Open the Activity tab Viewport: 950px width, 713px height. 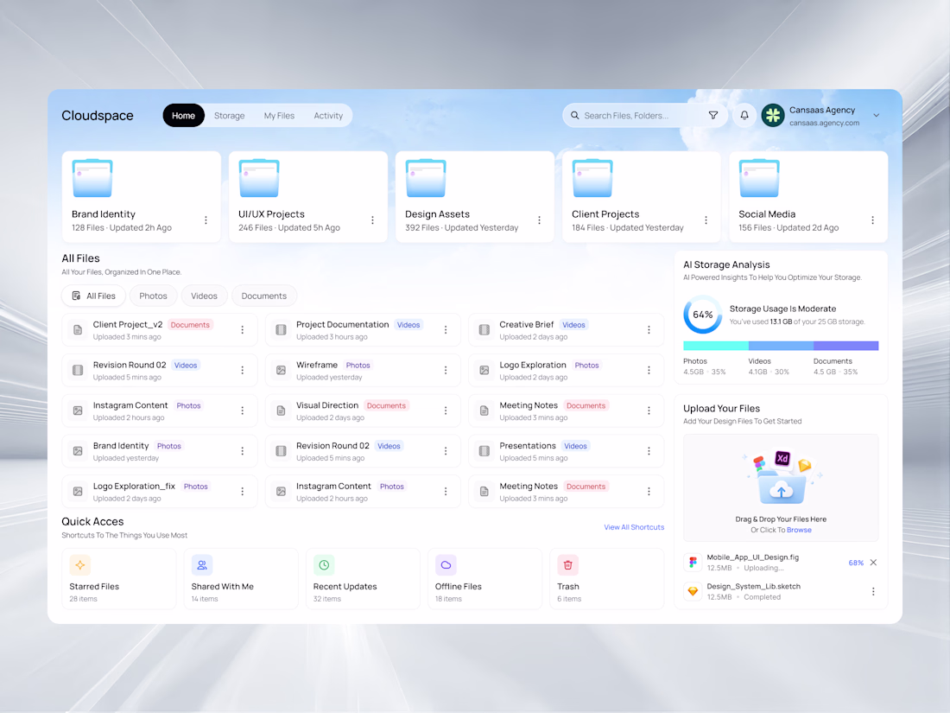(x=328, y=116)
